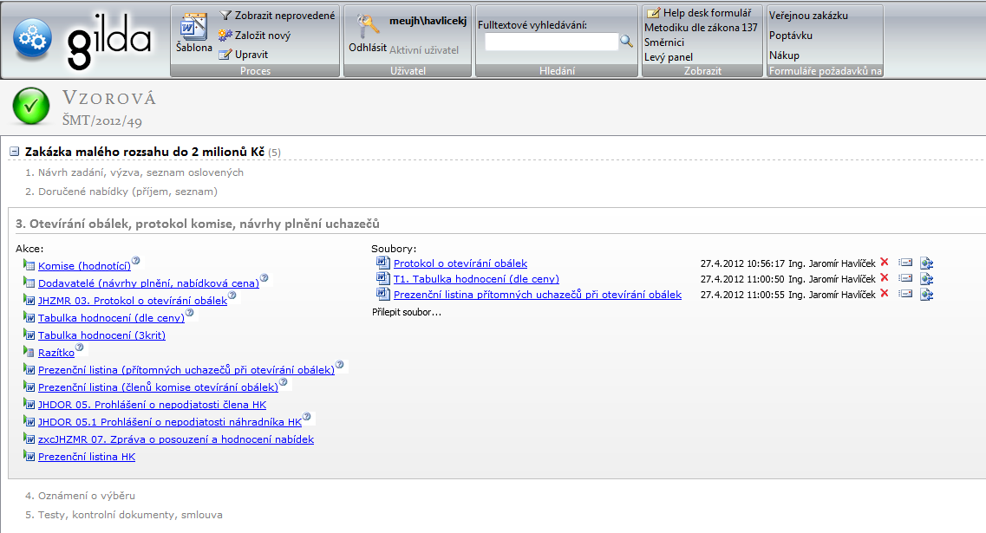This screenshot has height=533, width=986.
Task: Open Poptávku request form
Action: coord(790,36)
